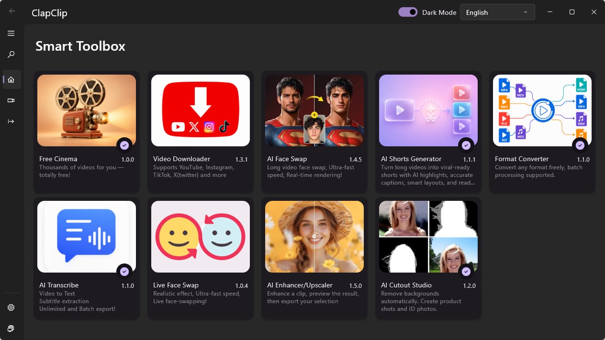The image size is (605, 340).
Task: Click the checkmark badge on AI Cutout Studio
Action: pos(466,272)
